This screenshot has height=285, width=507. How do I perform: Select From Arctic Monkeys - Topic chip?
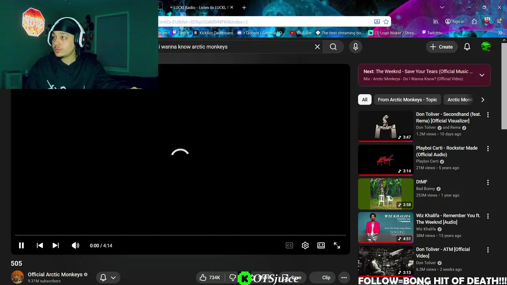(407, 100)
